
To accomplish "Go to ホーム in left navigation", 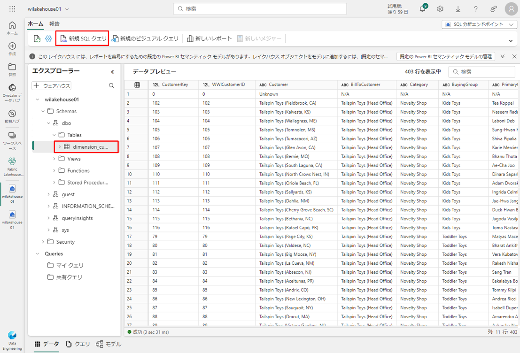I will click(12, 28).
